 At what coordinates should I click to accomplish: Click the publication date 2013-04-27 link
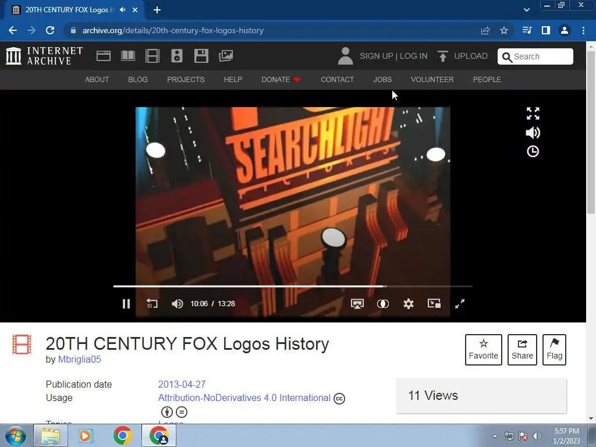[182, 384]
